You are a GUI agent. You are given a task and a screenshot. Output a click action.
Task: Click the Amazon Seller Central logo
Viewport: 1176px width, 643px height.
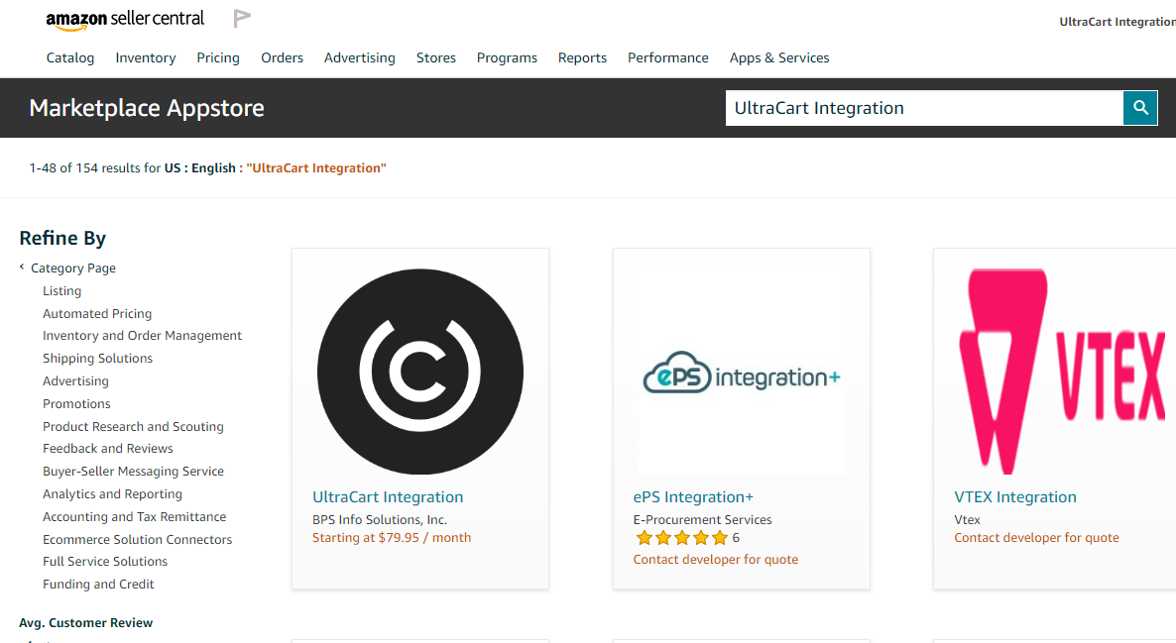pos(125,20)
